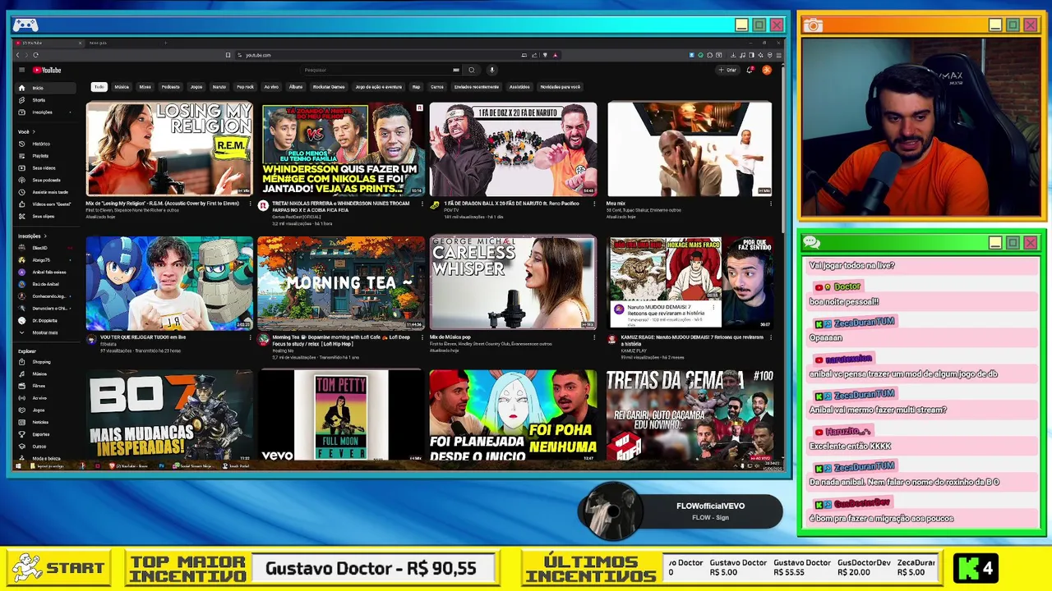Image resolution: width=1052 pixels, height=591 pixels.
Task: Click the Gustavo Doctor - R$ 90,55 text
Action: (x=371, y=568)
